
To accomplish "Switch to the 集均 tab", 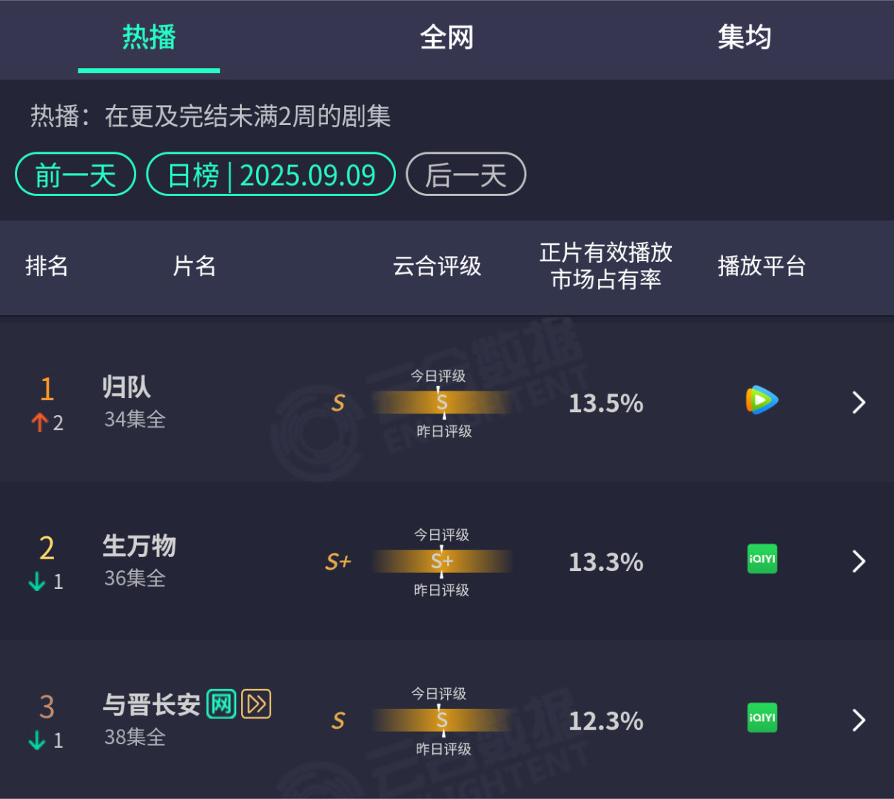I will click(x=745, y=37).
